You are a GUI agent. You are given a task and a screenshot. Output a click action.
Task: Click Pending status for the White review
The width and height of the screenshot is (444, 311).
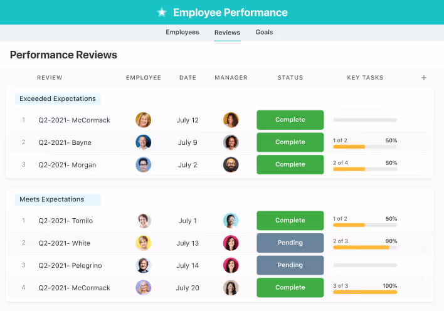pos(290,243)
